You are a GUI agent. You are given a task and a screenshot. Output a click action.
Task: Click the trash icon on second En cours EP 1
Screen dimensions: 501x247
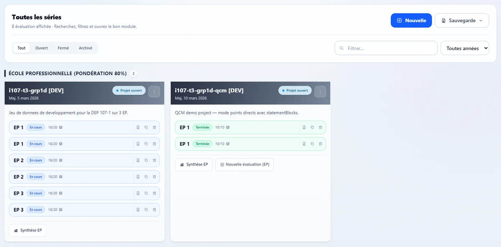point(154,144)
